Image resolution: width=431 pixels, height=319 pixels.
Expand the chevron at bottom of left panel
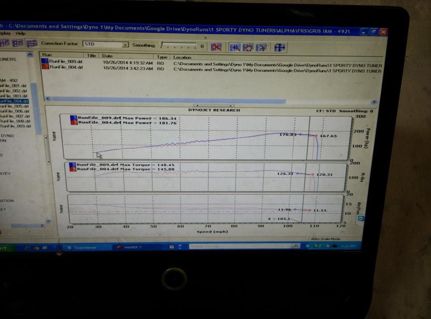[48, 221]
